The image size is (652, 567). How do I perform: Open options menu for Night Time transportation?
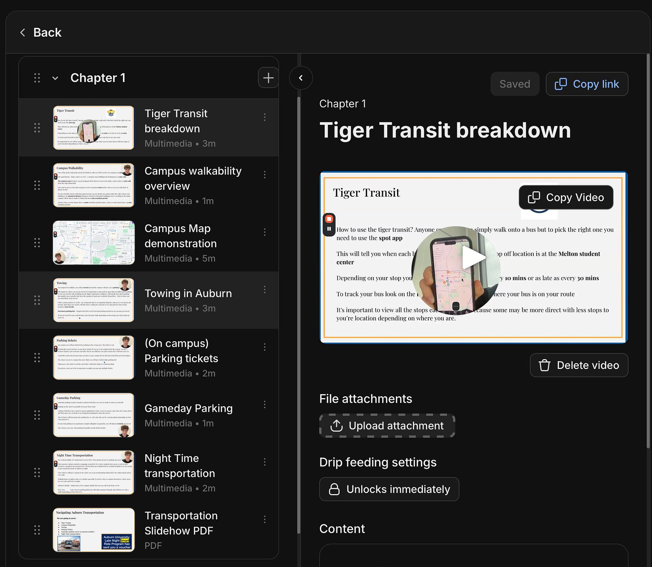(265, 462)
